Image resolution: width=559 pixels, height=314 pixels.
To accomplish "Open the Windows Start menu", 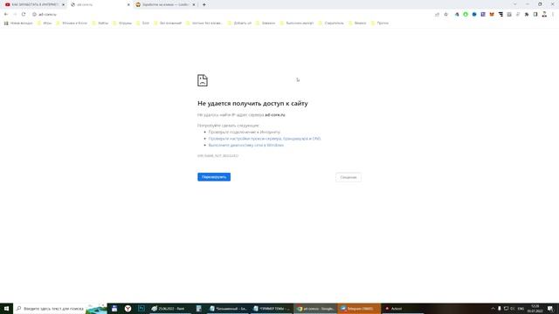I will point(6,308).
